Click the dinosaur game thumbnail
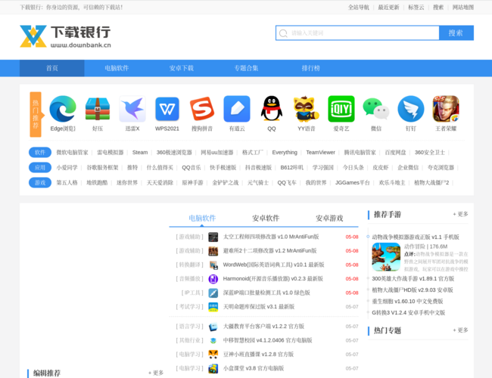This screenshot has height=378, width=492. coord(386,257)
